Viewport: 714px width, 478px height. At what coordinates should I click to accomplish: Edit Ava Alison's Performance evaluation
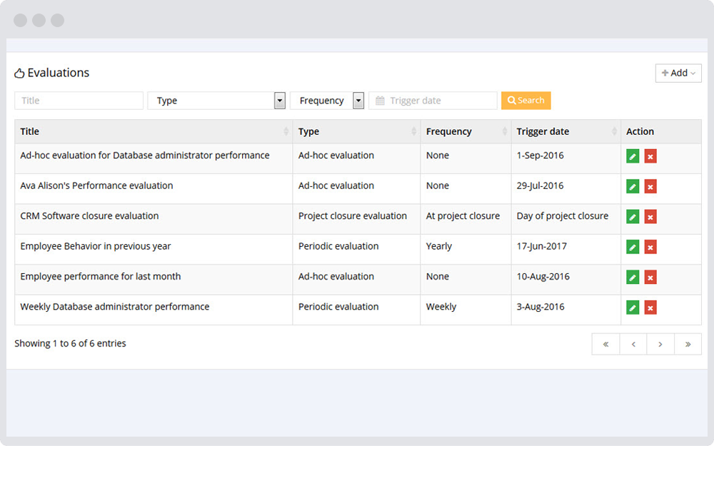633,186
